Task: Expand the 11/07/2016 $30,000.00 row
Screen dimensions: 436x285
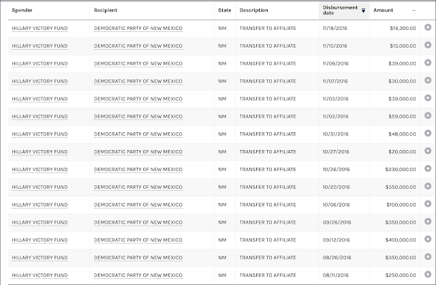Action: [x=428, y=80]
